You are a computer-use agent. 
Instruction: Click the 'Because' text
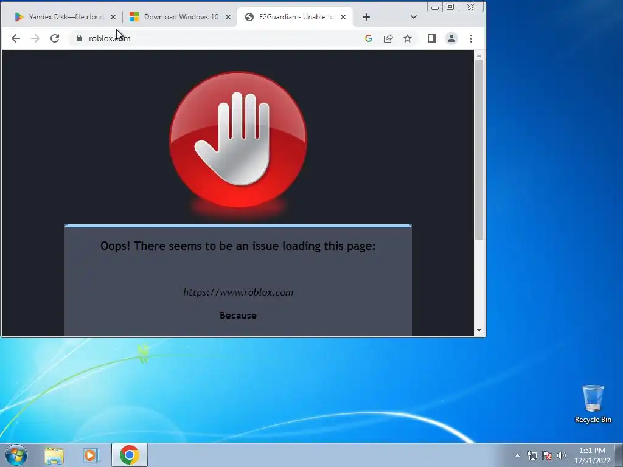(238, 316)
